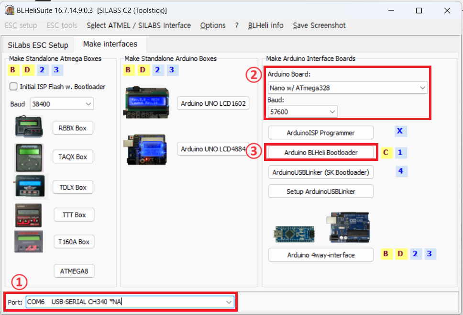Click the Setup ArduinoUSBLinker button
The image size is (463, 315).
[320, 191]
